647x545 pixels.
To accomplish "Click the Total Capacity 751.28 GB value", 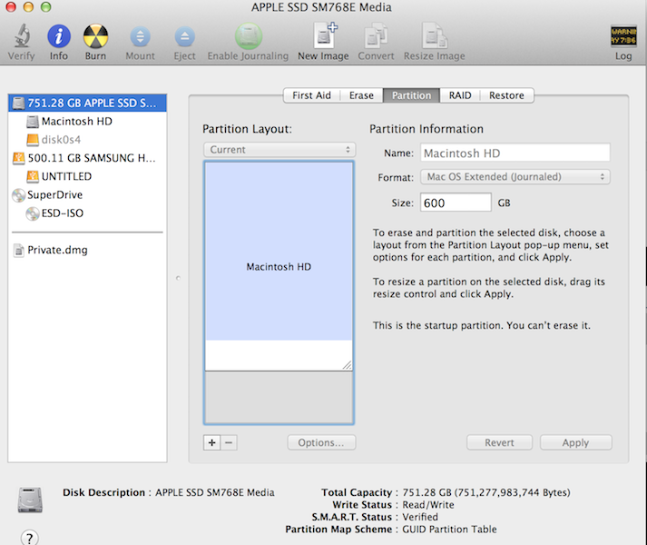I will tap(486, 492).
